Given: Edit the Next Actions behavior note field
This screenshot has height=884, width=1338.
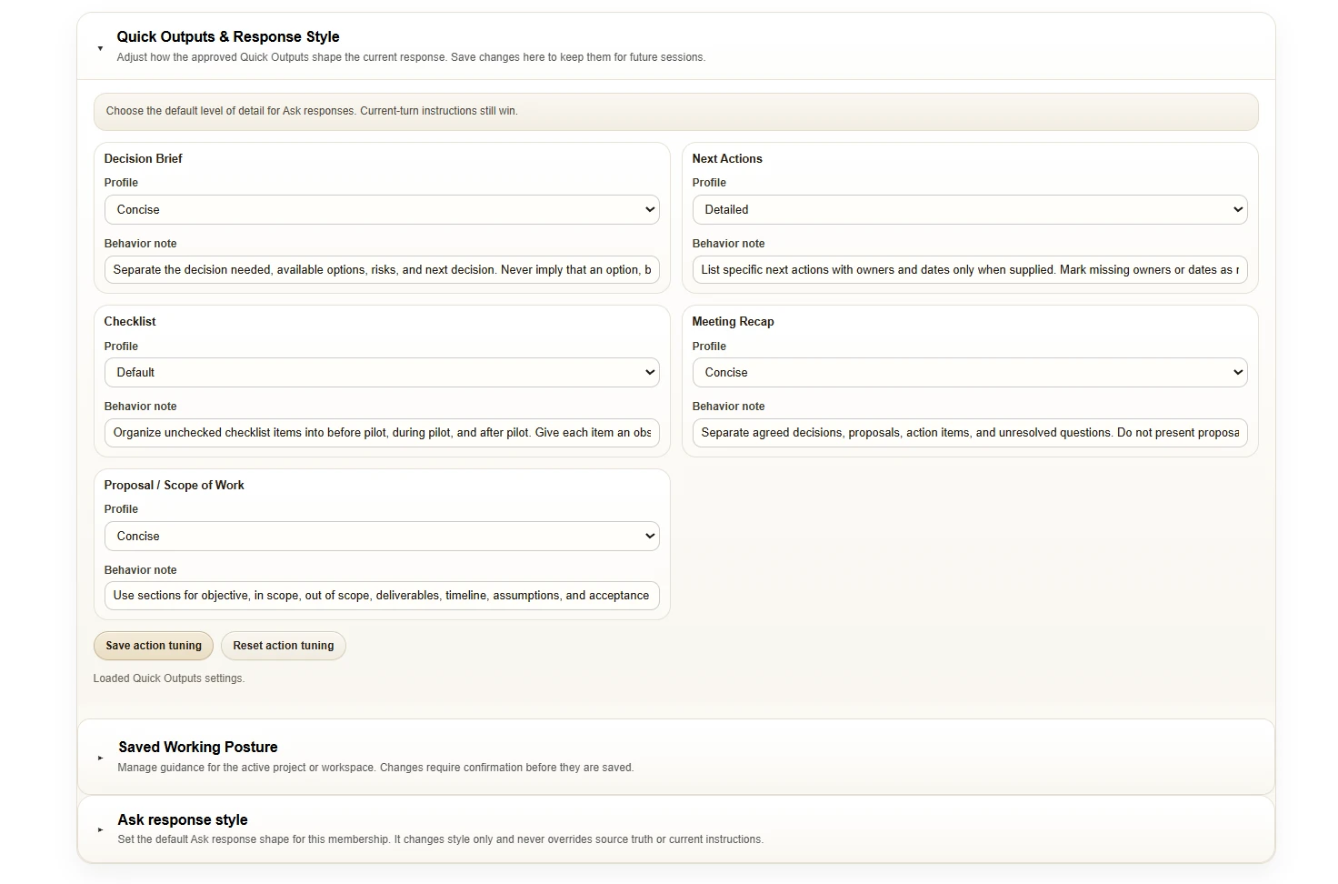Looking at the screenshot, I should pyautogui.click(x=970, y=270).
